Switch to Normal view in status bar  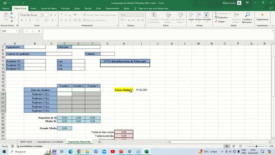(227, 146)
